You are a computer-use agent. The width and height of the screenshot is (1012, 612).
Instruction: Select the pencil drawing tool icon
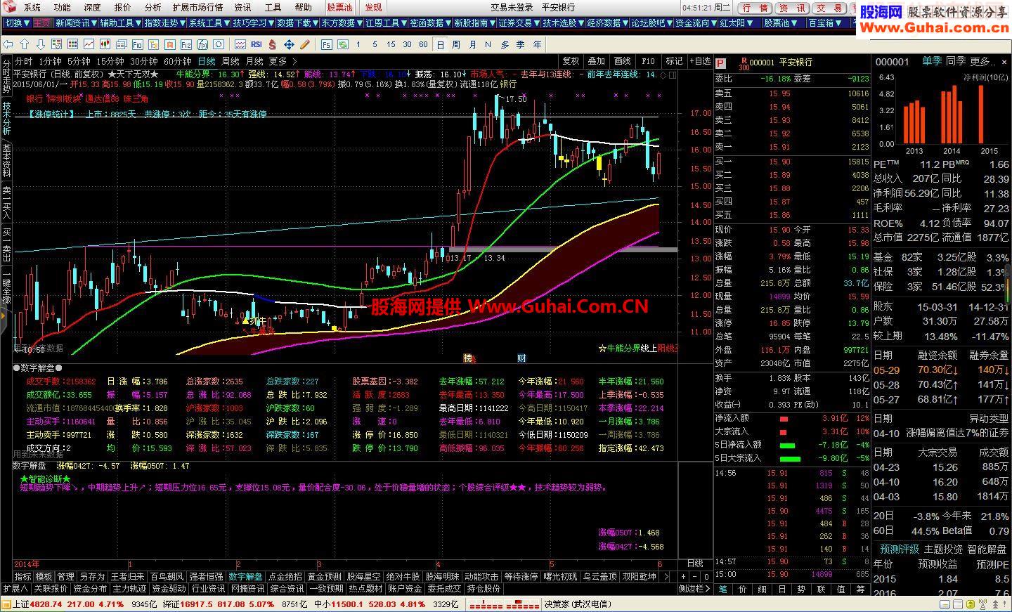(305, 44)
